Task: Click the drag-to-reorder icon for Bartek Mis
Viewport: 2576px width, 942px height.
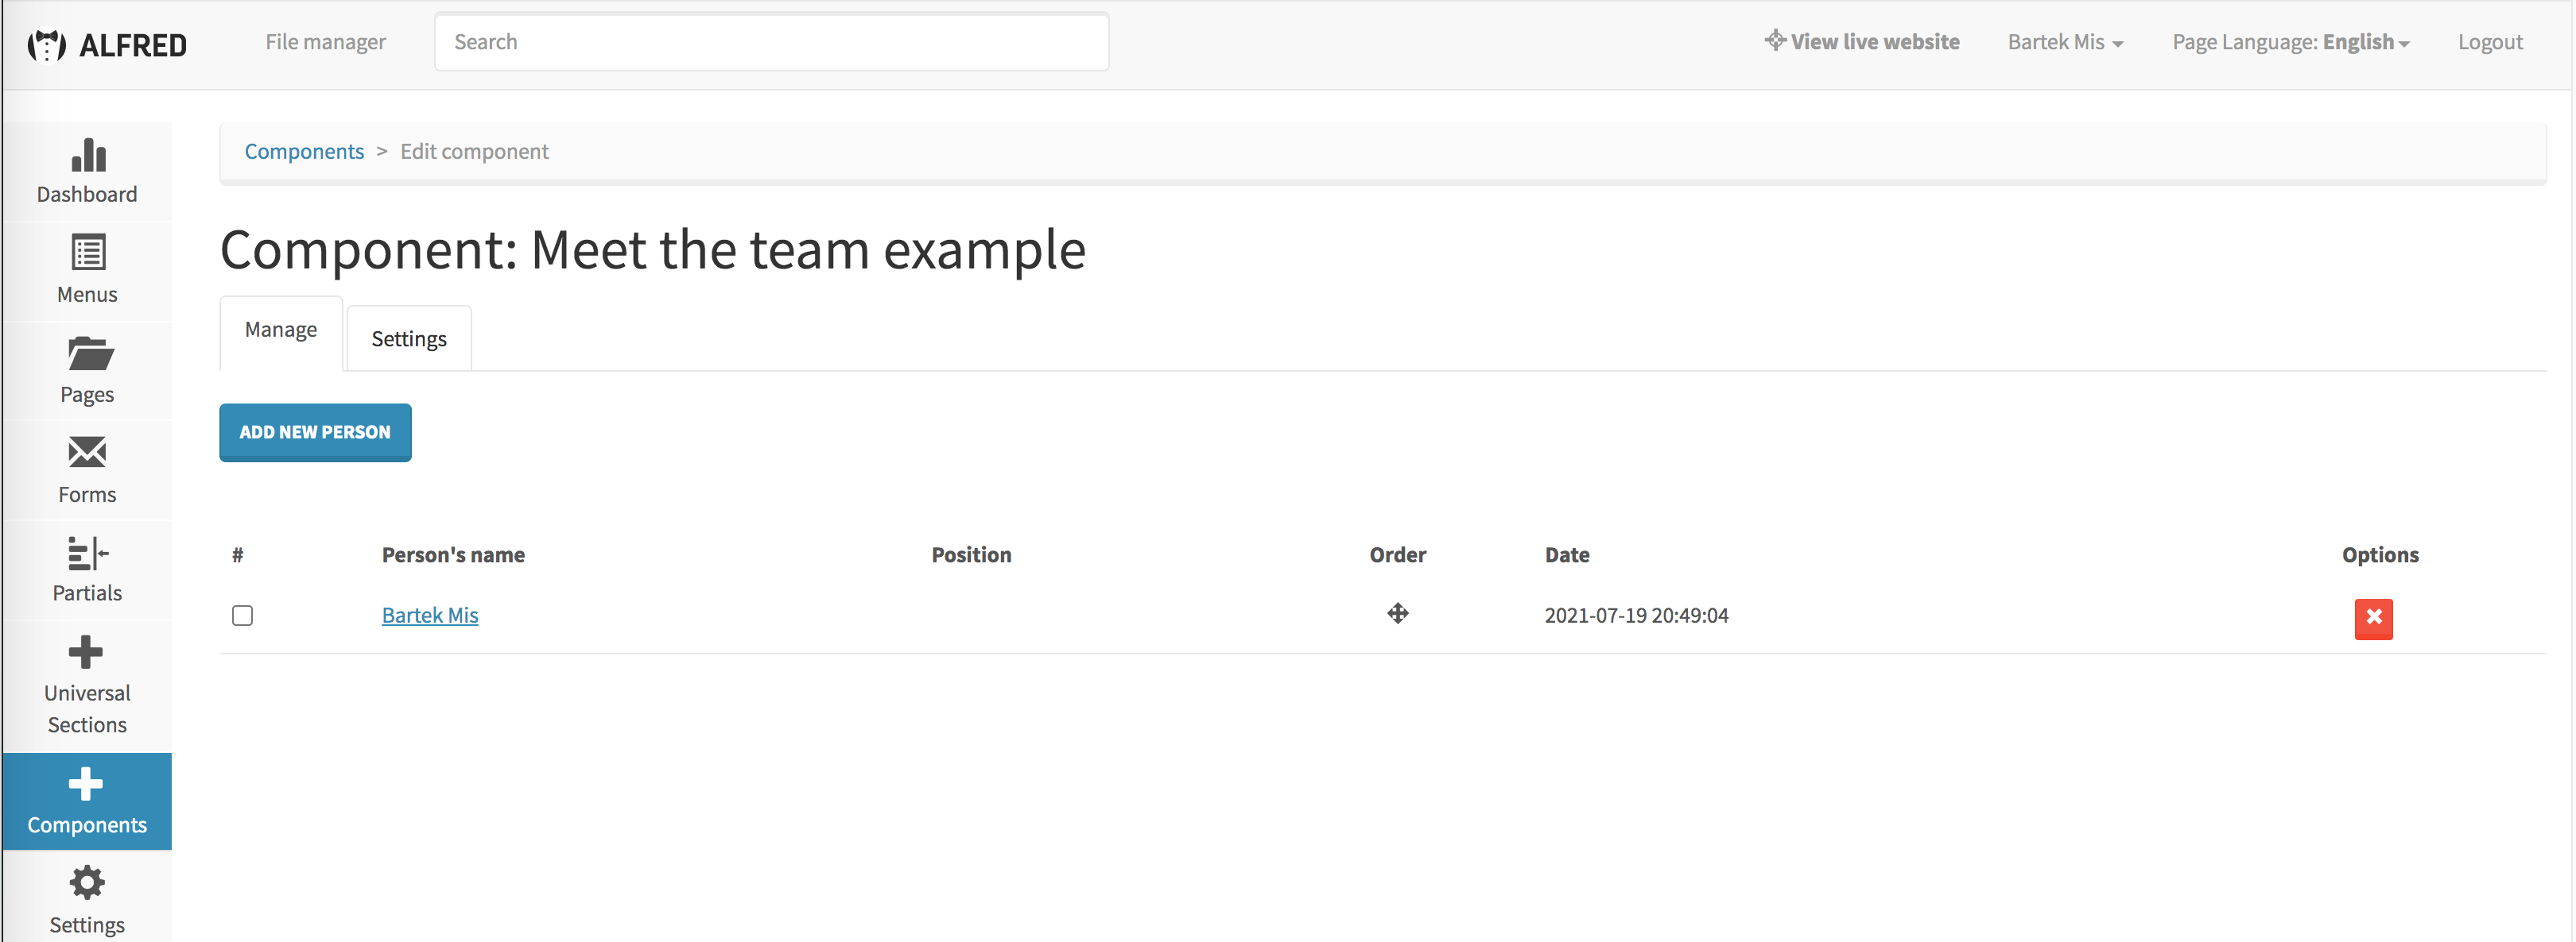Action: coord(1397,613)
